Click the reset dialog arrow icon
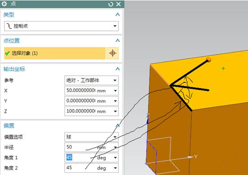The image size is (248, 175). [111, 4]
